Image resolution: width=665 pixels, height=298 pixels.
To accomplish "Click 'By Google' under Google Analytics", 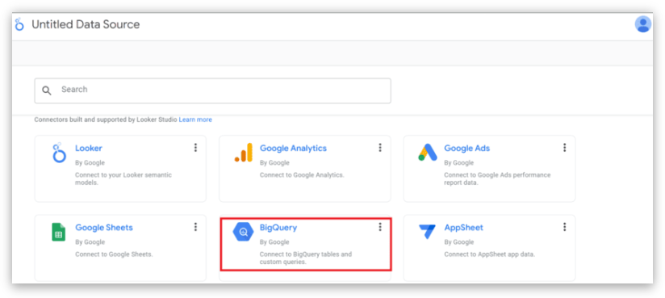I will [x=274, y=162].
